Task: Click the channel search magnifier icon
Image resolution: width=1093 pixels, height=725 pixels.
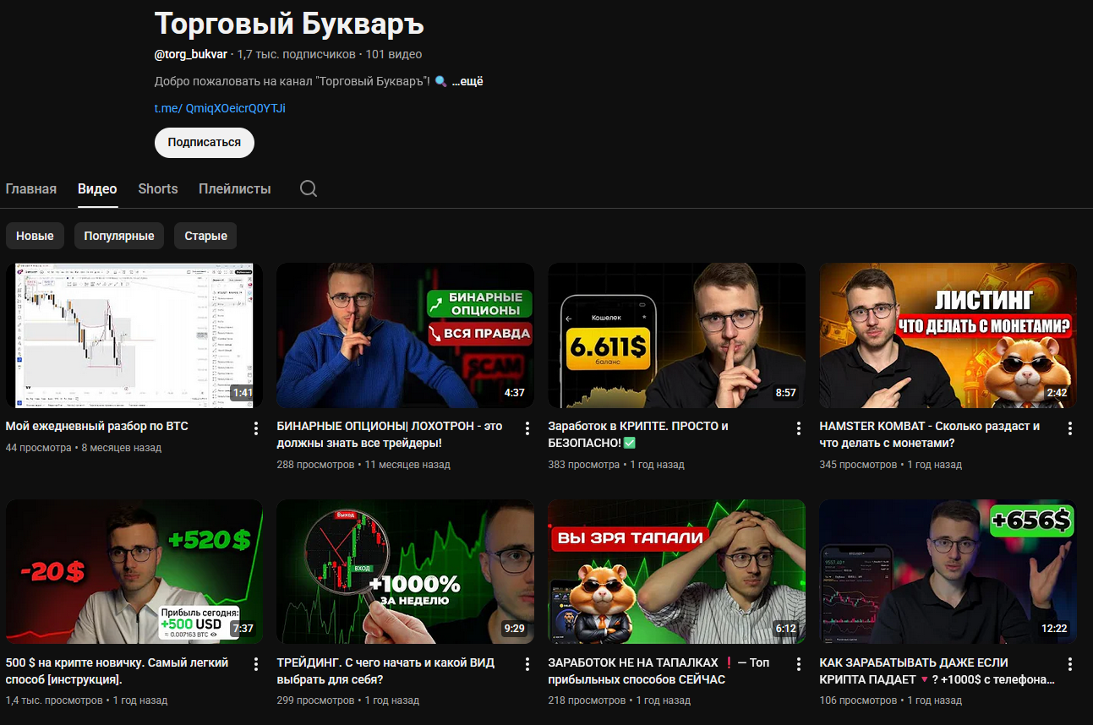Action: pyautogui.click(x=309, y=188)
